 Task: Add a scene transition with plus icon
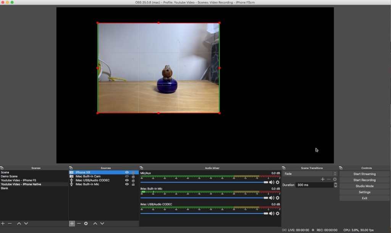coord(323,179)
